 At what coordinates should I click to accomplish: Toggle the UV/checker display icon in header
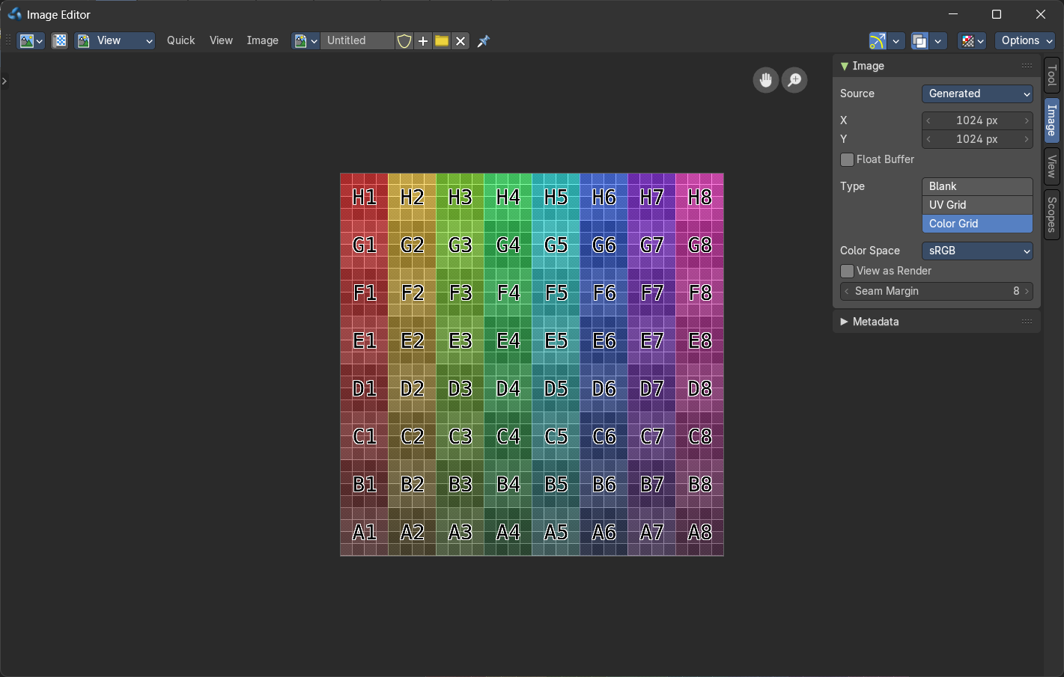pyautogui.click(x=60, y=41)
